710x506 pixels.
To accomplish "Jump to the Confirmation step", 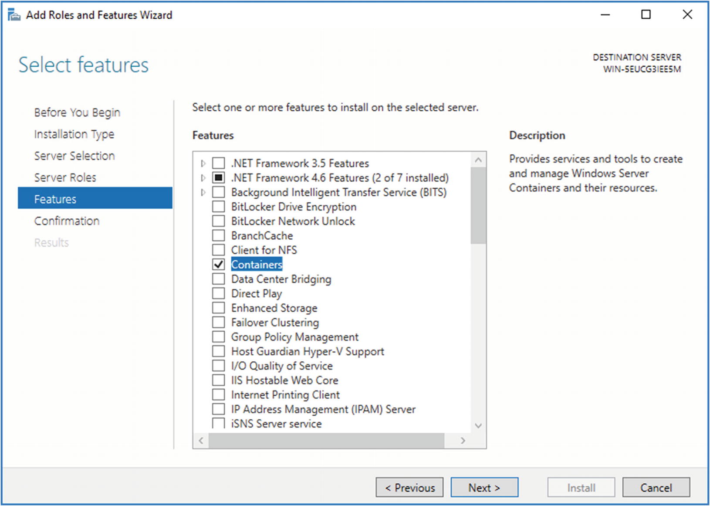I will [67, 221].
